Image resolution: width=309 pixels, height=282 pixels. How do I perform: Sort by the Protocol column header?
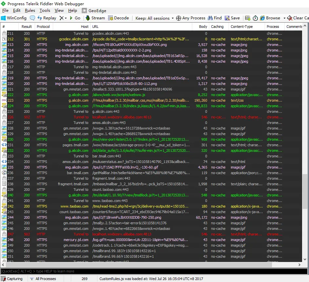click(44, 27)
